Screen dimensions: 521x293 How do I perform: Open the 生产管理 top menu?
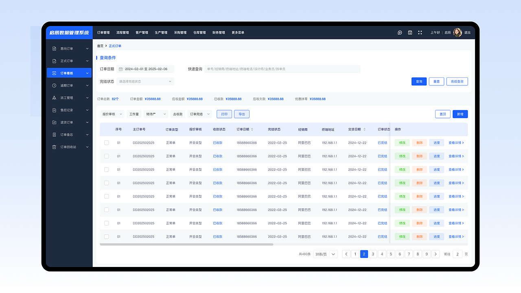tap(161, 33)
